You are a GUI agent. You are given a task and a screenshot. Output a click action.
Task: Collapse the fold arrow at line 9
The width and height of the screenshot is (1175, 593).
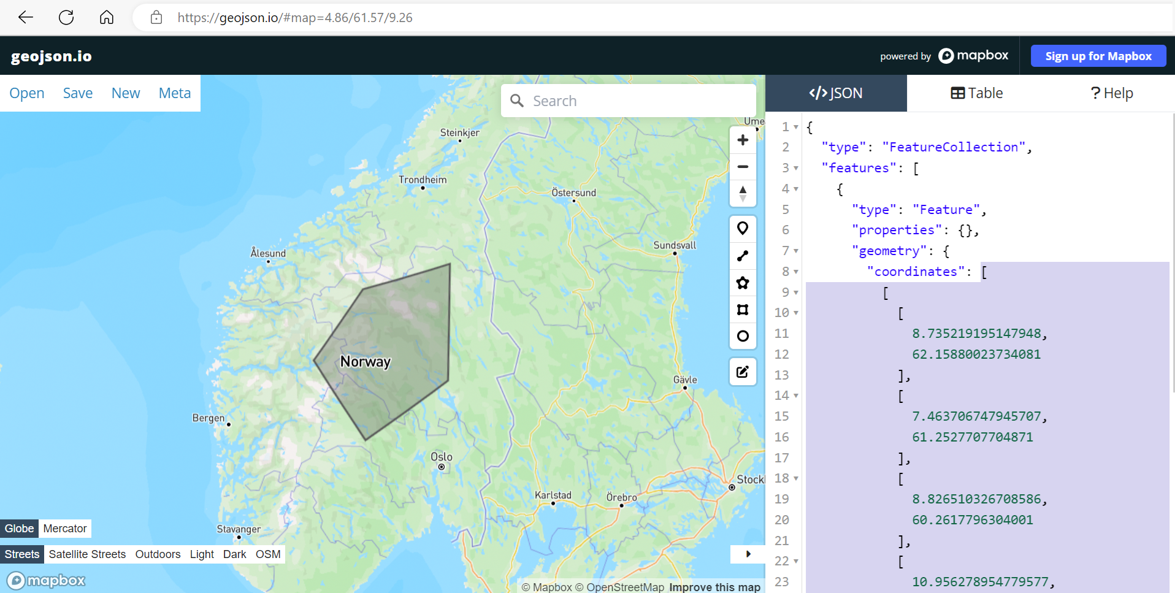(x=796, y=293)
